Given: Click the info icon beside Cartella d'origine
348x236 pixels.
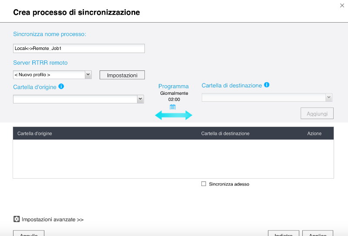Looking at the screenshot, I should (61, 86).
